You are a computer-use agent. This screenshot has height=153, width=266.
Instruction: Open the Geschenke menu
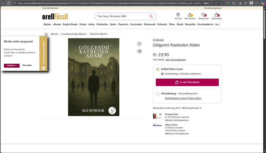tap(136, 24)
